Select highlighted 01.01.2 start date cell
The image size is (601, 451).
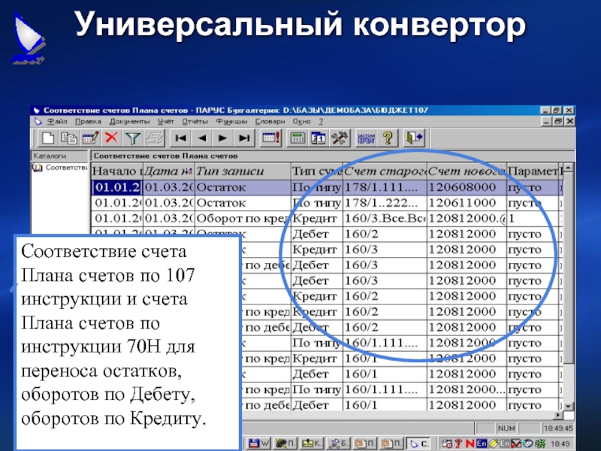(x=117, y=187)
